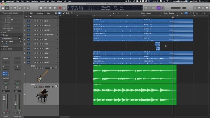Open Drag mode dropdown
This screenshot has width=210, height=118.
[174, 13]
